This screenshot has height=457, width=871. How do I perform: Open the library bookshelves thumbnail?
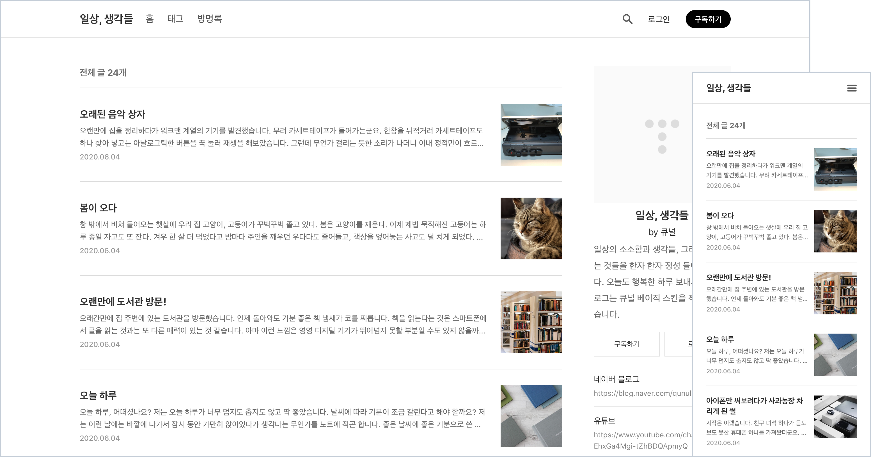[x=531, y=322]
